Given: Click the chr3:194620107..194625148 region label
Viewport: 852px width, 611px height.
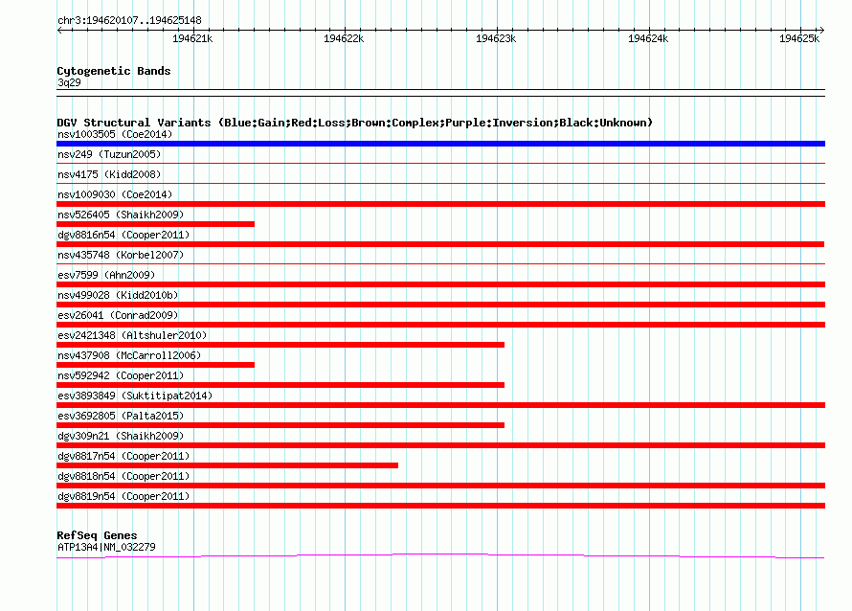Looking at the screenshot, I should 129,20.
